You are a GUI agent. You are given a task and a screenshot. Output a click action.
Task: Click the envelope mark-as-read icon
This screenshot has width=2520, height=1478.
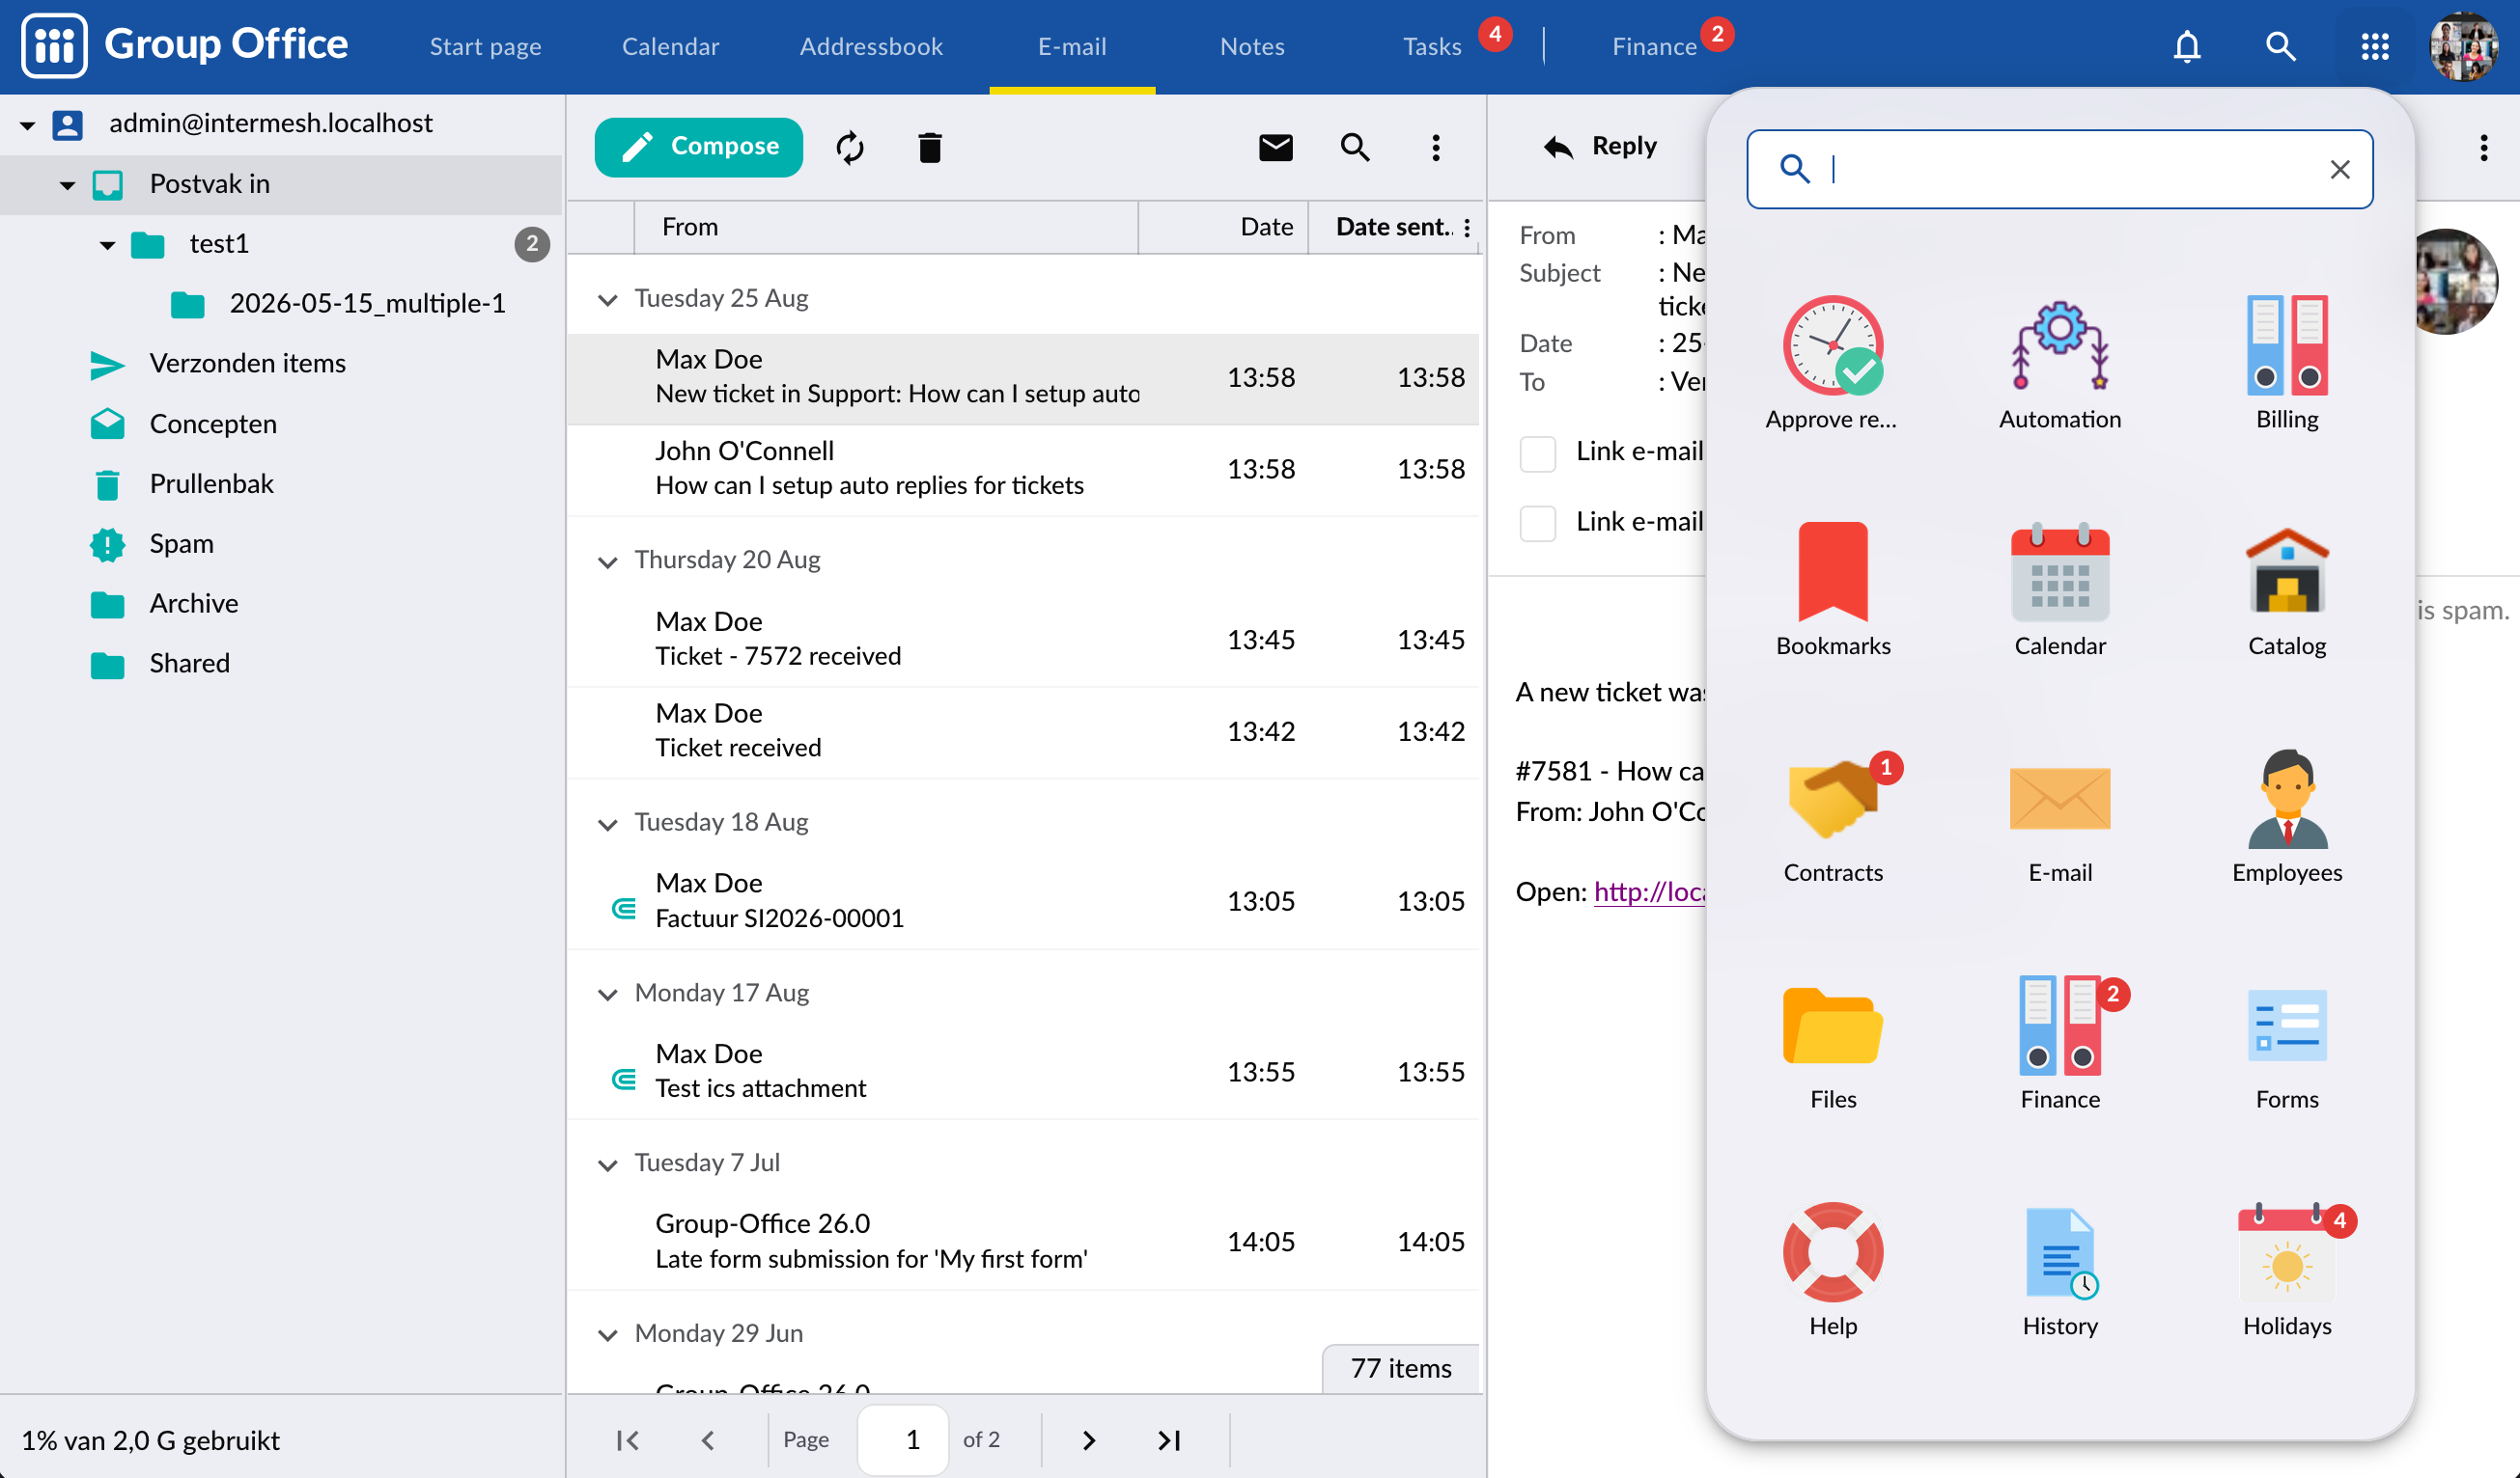pos(1275,148)
